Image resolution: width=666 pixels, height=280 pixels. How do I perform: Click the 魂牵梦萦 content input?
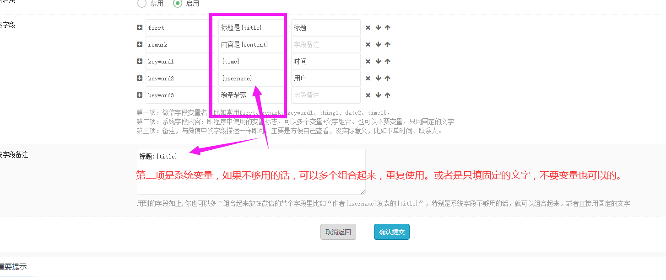tap(250, 95)
